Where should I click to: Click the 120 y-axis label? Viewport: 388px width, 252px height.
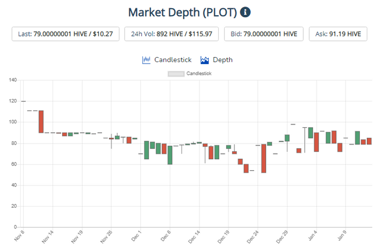pyautogui.click(x=13, y=101)
